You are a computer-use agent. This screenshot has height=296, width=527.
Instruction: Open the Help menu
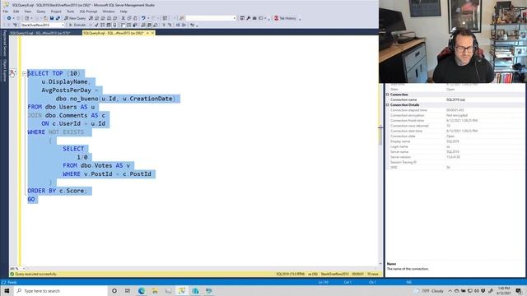click(x=124, y=12)
